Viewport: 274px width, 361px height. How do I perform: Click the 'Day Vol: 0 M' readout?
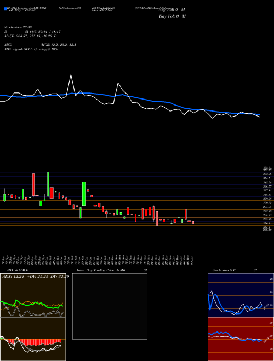[172, 16]
